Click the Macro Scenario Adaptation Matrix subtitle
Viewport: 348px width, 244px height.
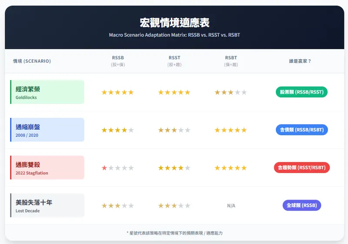point(174,35)
